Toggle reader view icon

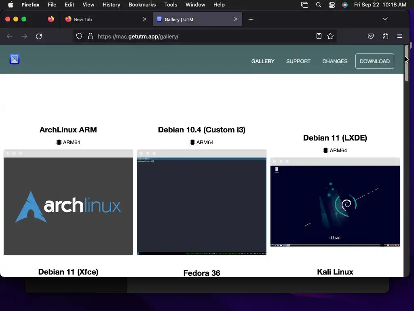pos(319,36)
